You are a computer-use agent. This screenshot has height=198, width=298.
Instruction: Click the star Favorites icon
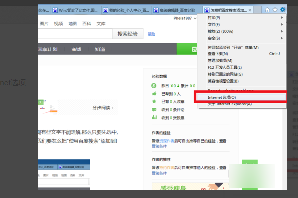pyautogui.click(x=275, y=10)
